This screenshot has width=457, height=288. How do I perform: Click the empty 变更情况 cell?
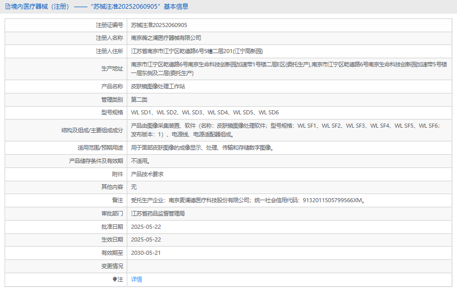point(289,266)
